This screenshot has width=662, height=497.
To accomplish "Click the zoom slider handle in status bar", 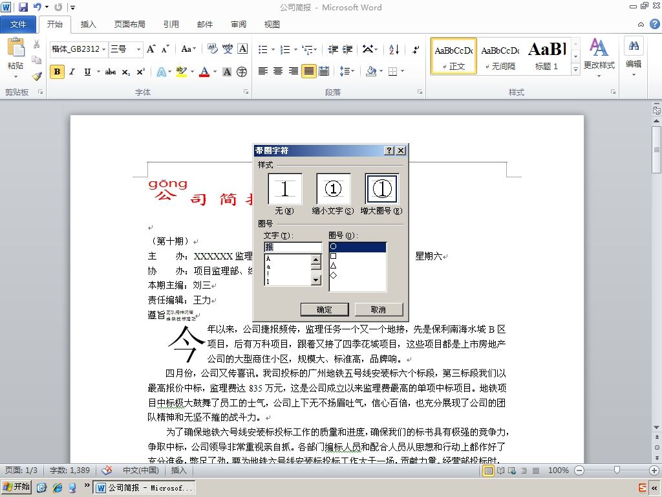I will pos(617,470).
